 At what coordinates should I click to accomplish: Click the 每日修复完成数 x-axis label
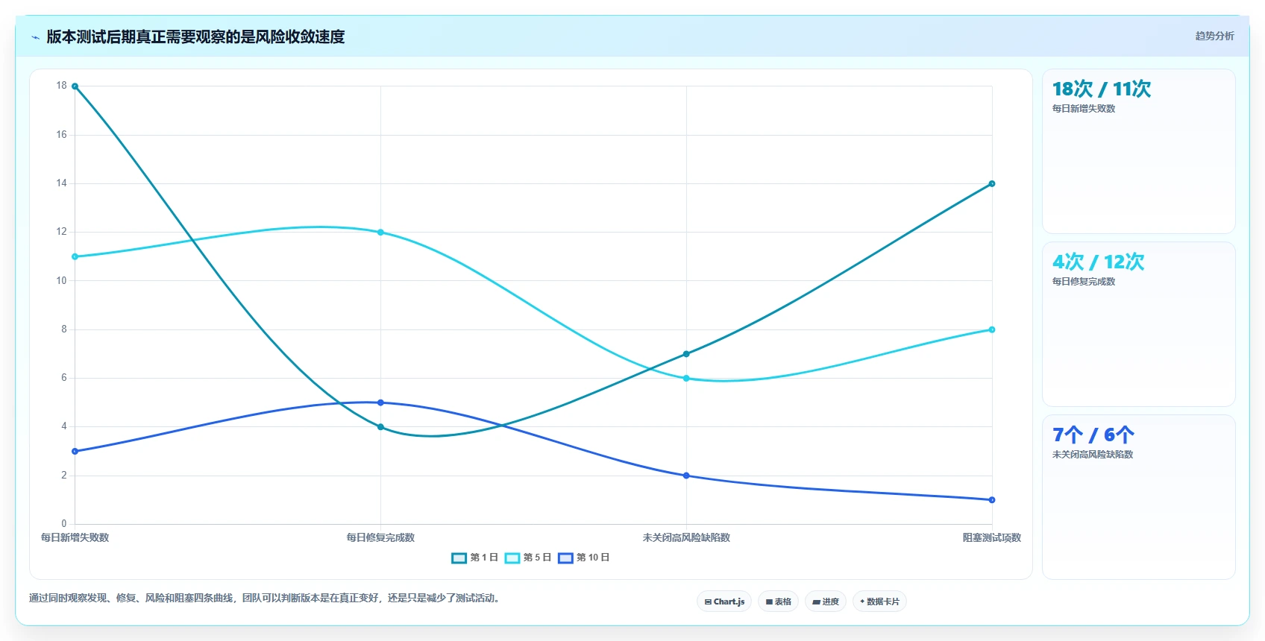tap(380, 537)
